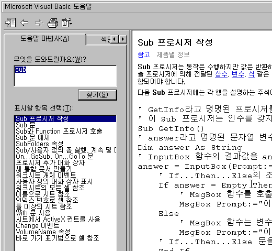Image resolution: width=272 pixels, height=251 pixels.
Task: Open the 참고 link under the title
Action: coord(144,54)
